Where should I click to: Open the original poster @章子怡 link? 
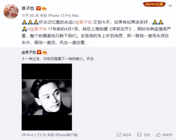[x=29, y=52]
